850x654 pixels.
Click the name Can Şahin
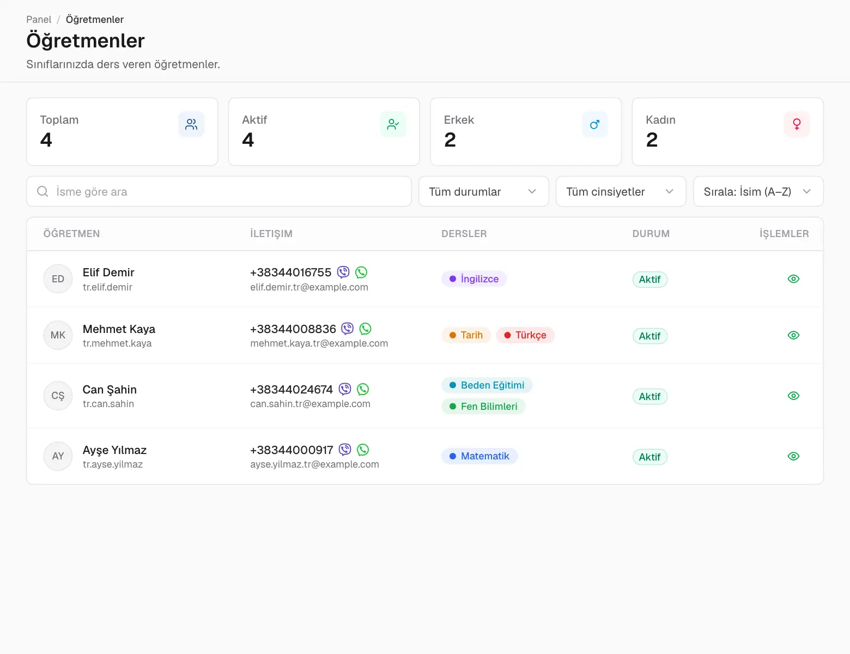110,390
